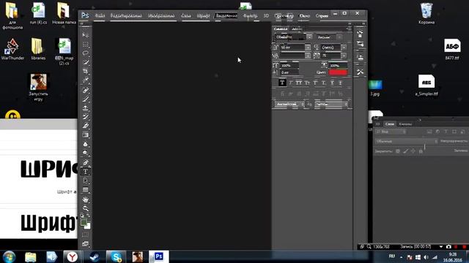This screenshot has width=469, height=263.
Task: Click the camera icon in the recorder bar
Action: click(448, 247)
